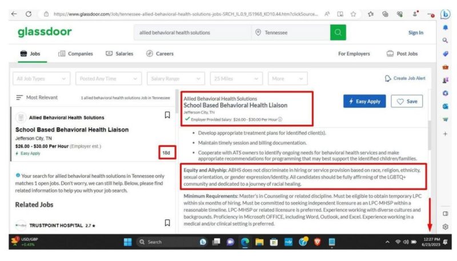This screenshot has width=457, height=261.
Task: Open Microsoft Store from taskbar
Action: pyautogui.click(x=274, y=242)
